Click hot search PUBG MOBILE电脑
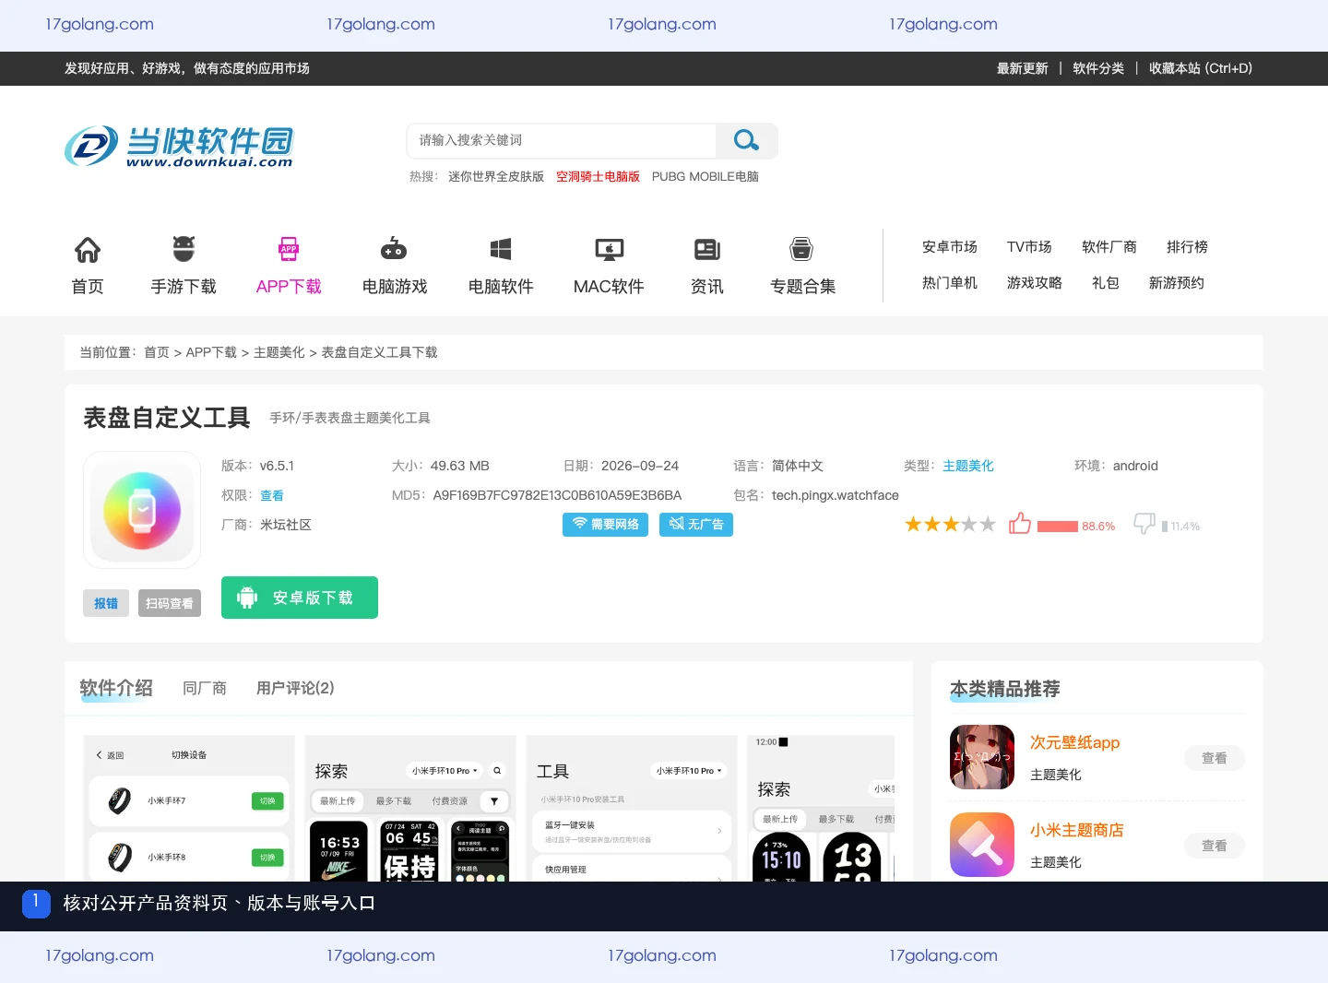 (x=705, y=176)
